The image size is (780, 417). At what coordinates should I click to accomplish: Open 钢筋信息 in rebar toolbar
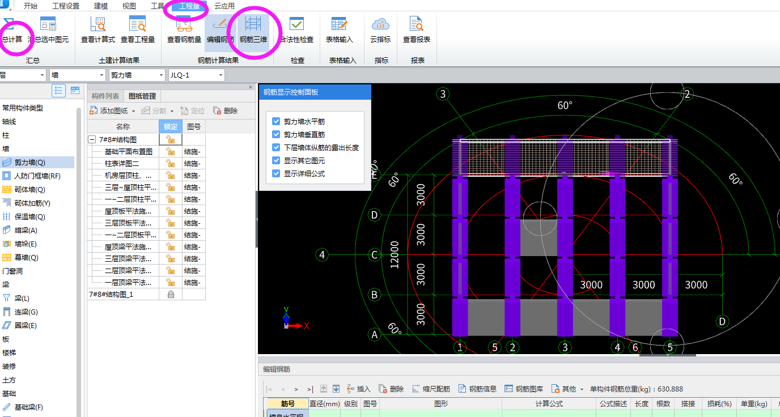[x=477, y=389]
